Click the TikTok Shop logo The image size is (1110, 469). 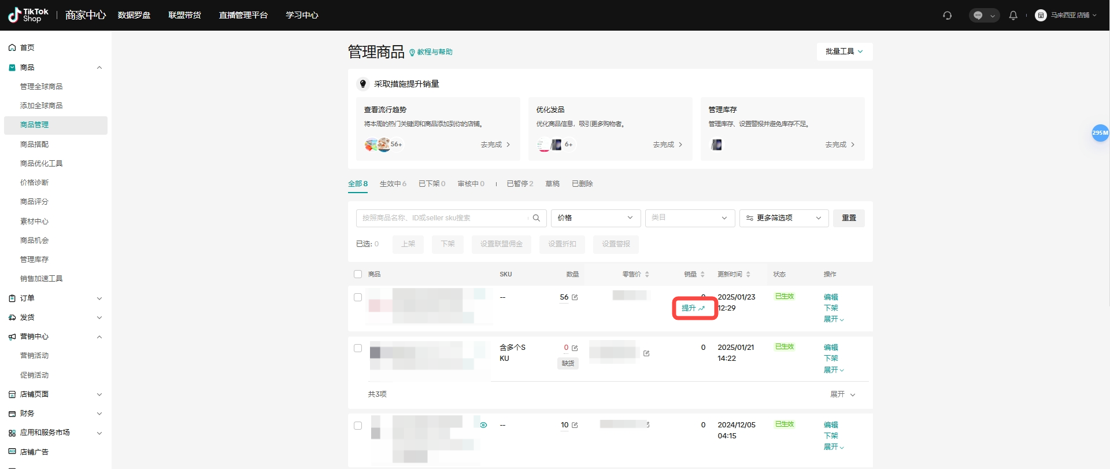tap(28, 15)
